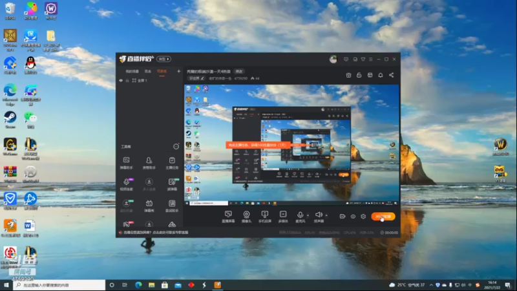Screen dimensions: 517x291
Task: Open the 房管助手 room manager tool
Action: (149, 163)
